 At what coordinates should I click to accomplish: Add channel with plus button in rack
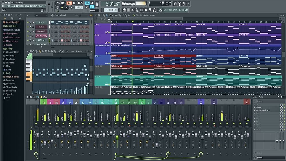point(41,47)
